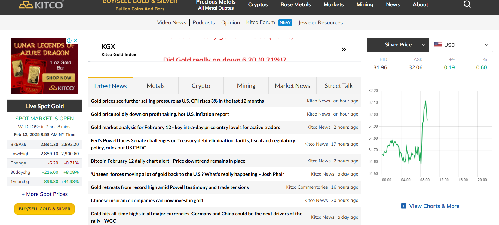Click the yellow Buy/Sell Gold & Silver button
This screenshot has width=499, height=225.
click(44, 209)
